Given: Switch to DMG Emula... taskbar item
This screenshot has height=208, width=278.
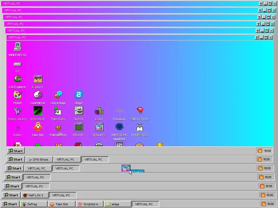Looking at the screenshot, I should pyautogui.click(x=39, y=159).
